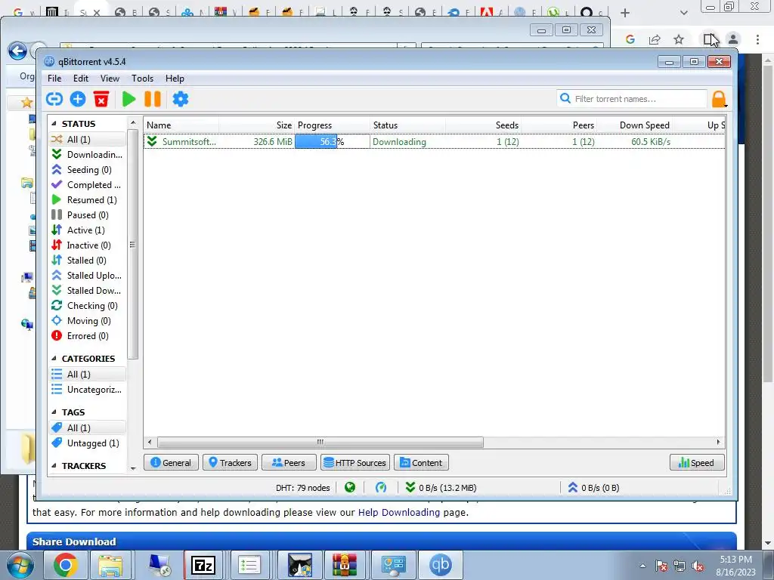Image resolution: width=774 pixels, height=580 pixels.
Task: Select the Completed status filter
Action: pyautogui.click(x=88, y=185)
